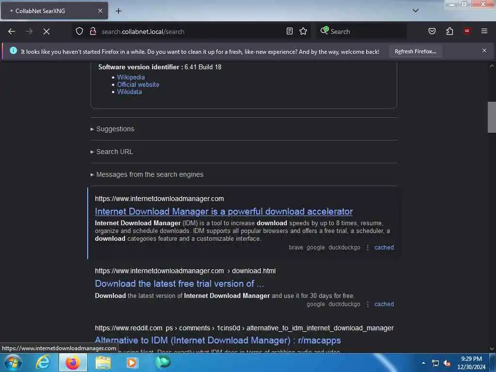Open the tracking protection shield icon
This screenshot has width=496, height=372.
point(79,31)
